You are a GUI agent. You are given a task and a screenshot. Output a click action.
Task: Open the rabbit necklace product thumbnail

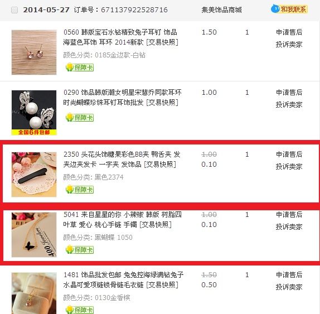[x=34, y=293]
